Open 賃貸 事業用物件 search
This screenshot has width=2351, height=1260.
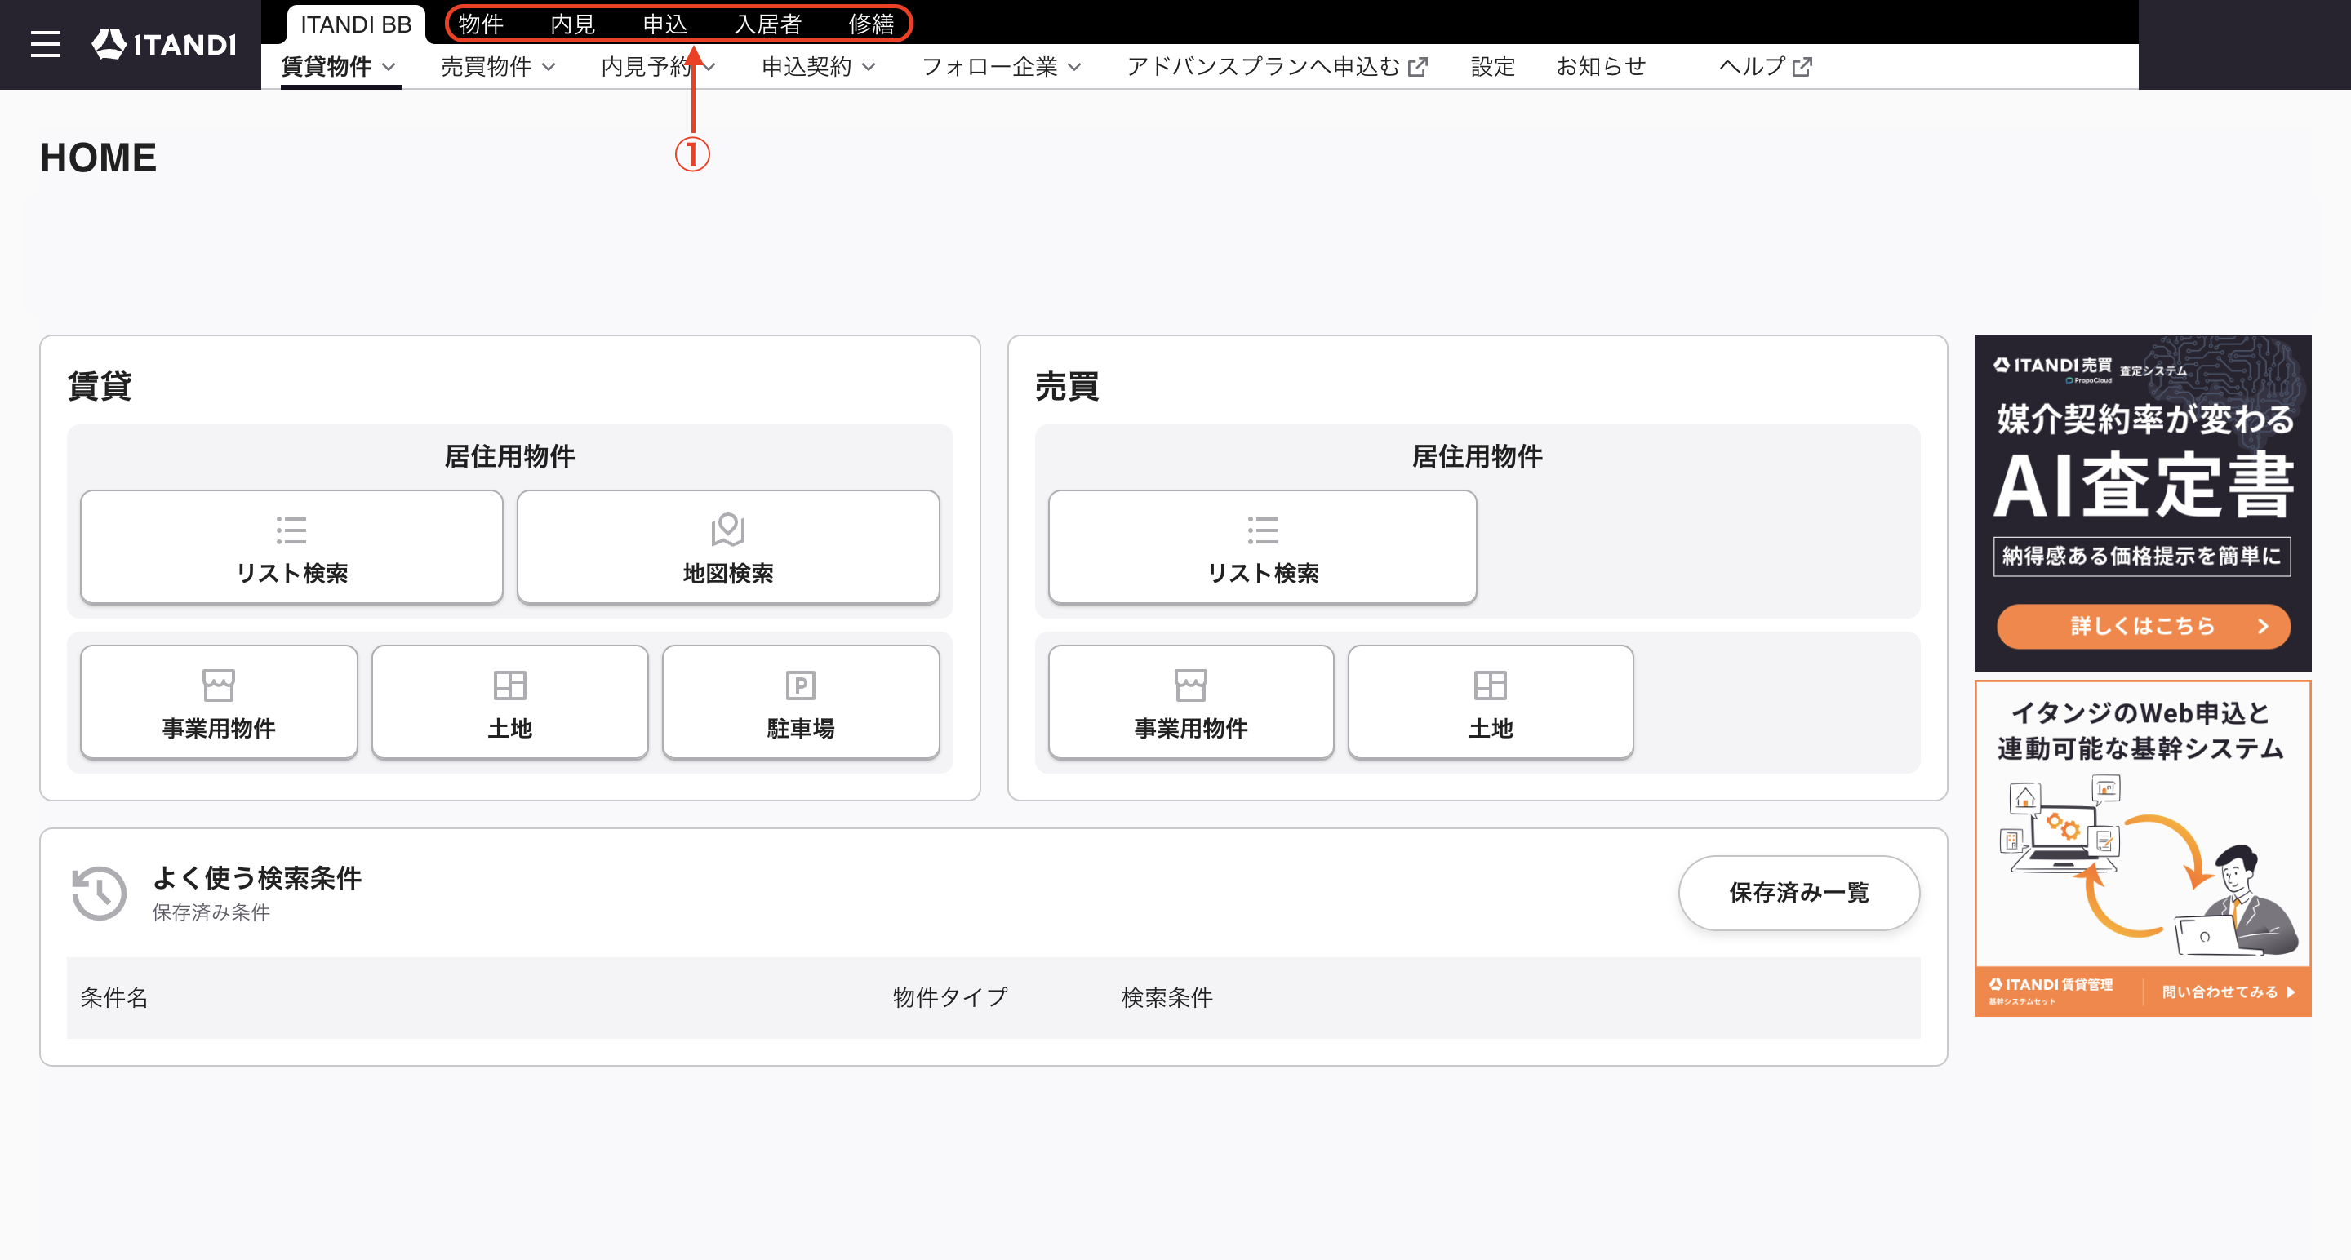pyautogui.click(x=219, y=702)
